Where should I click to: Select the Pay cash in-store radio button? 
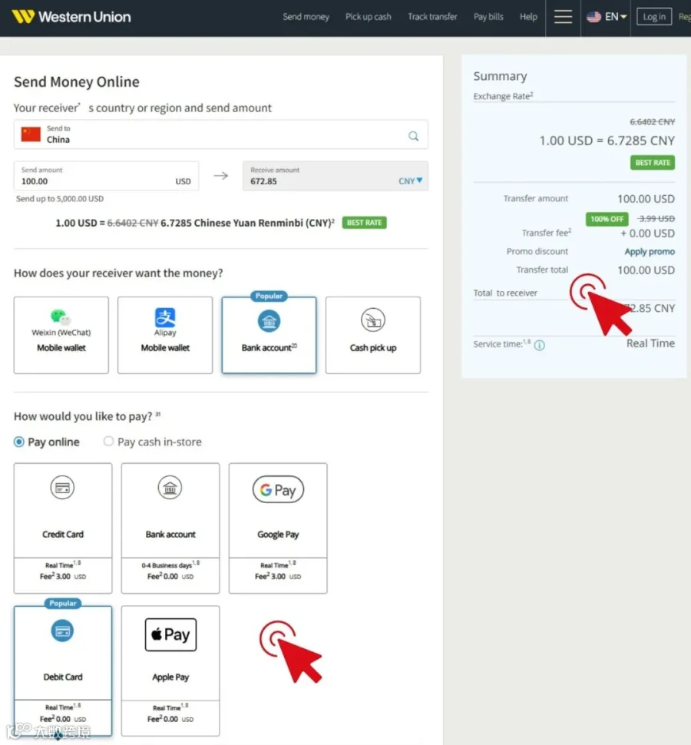(108, 442)
